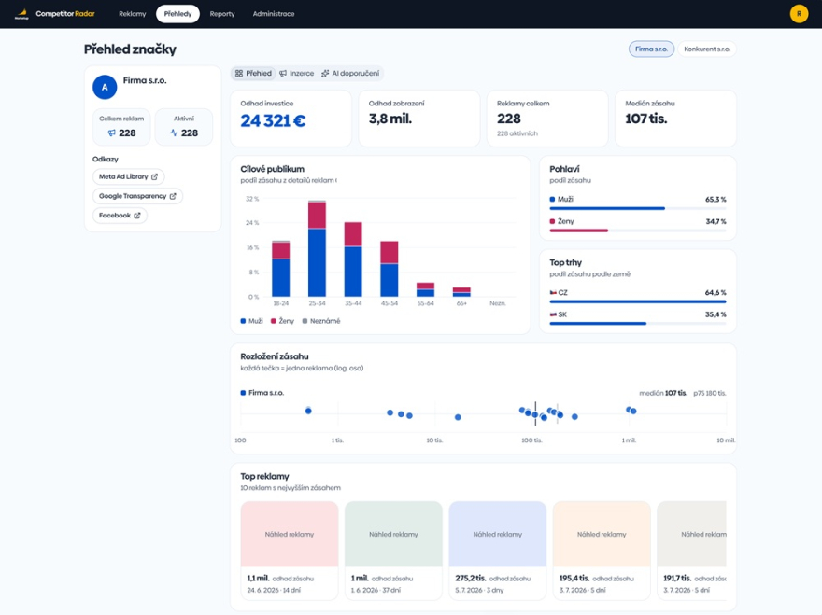This screenshot has width=822, height=615.
Task: Toggle Neznámé series in chart legend
Action: click(321, 321)
